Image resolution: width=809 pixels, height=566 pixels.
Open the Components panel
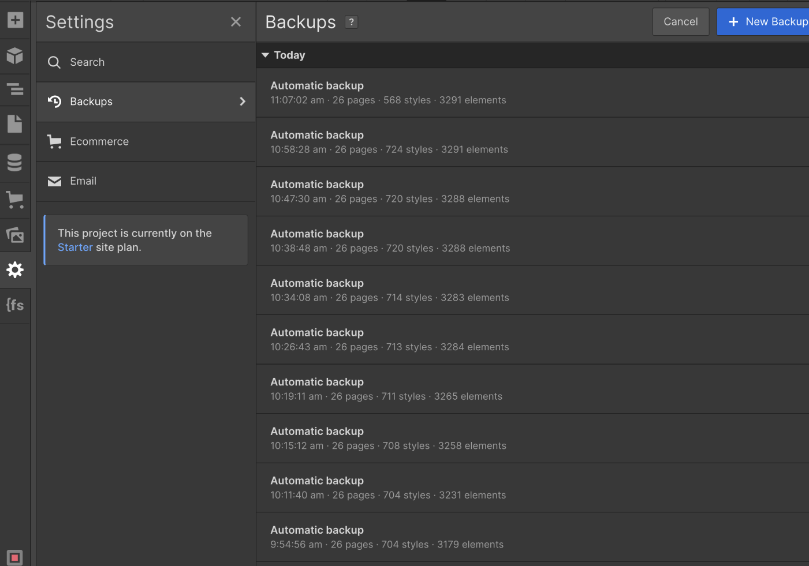(x=15, y=56)
